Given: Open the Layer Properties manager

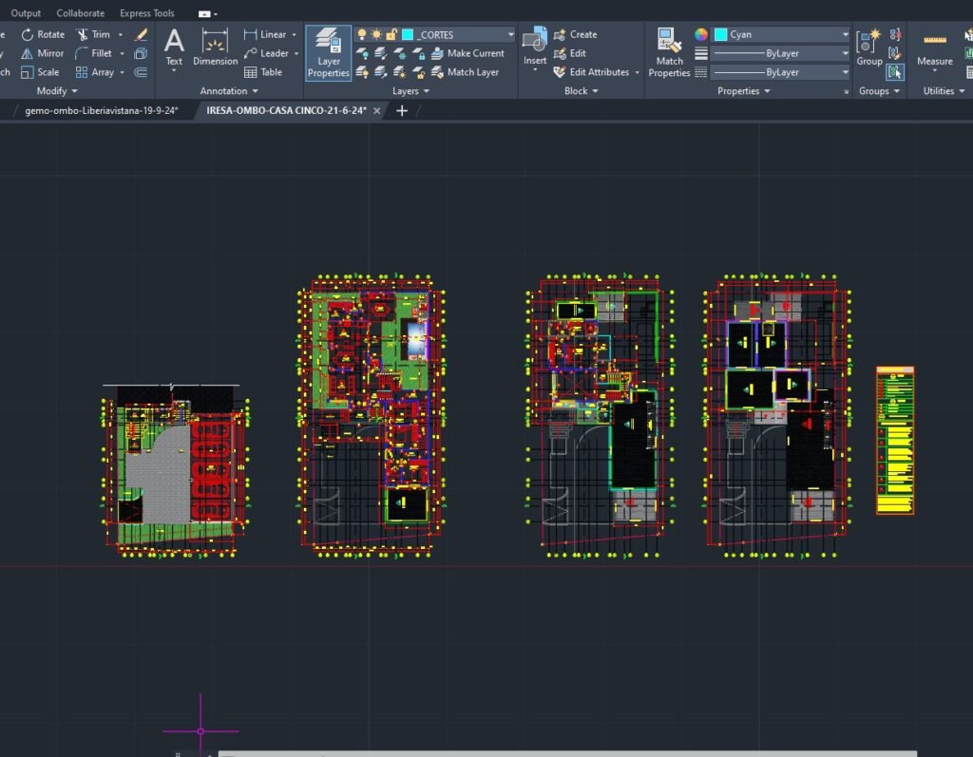Looking at the screenshot, I should click(x=328, y=53).
